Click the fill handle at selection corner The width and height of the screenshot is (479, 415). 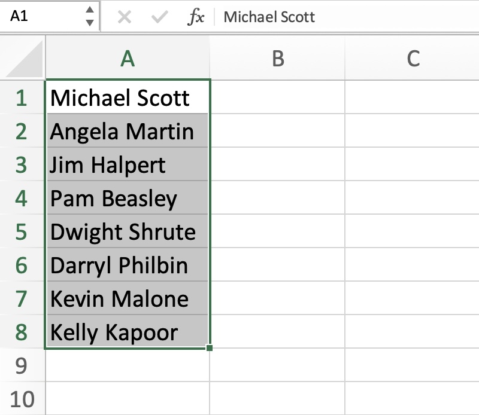(209, 347)
